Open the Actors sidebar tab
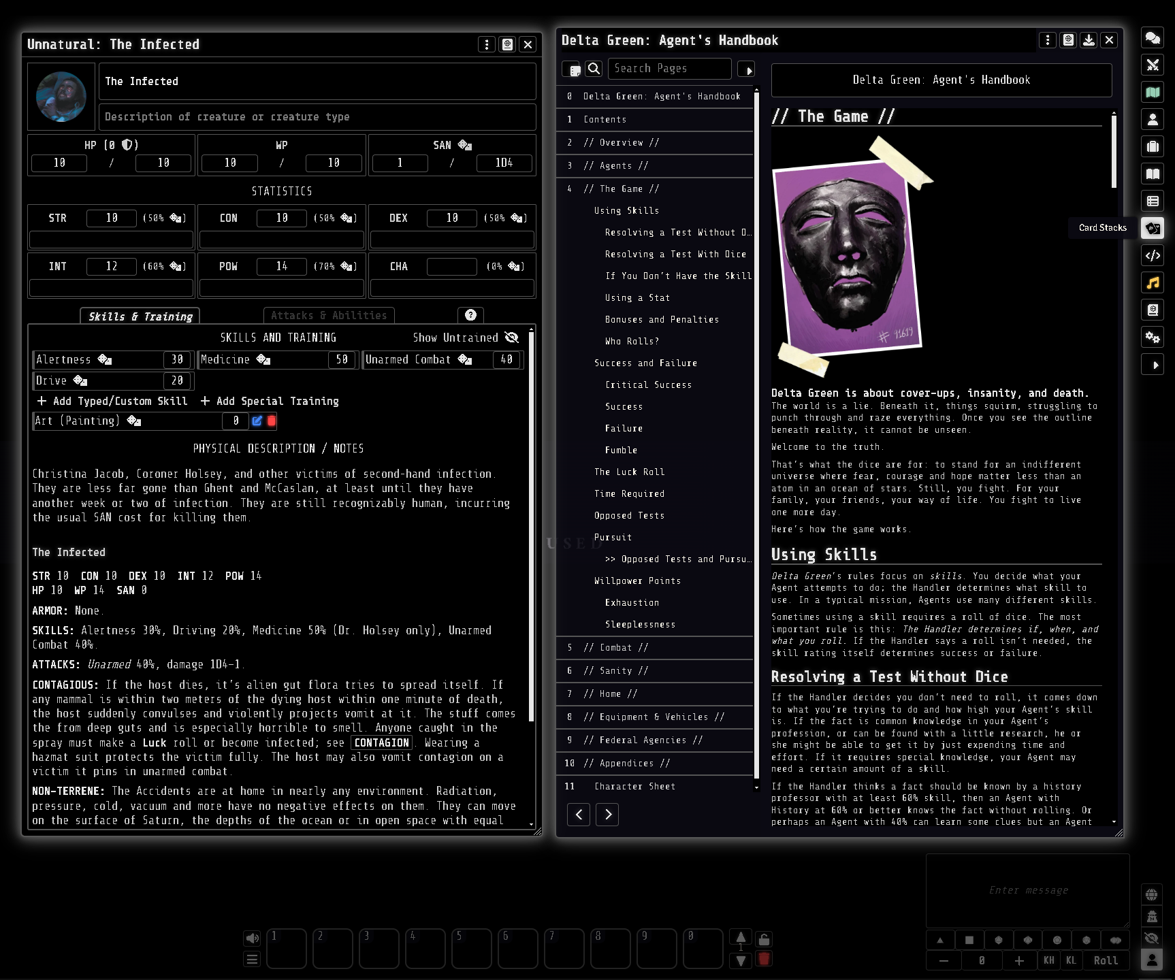The image size is (1175, 980). click(1153, 119)
